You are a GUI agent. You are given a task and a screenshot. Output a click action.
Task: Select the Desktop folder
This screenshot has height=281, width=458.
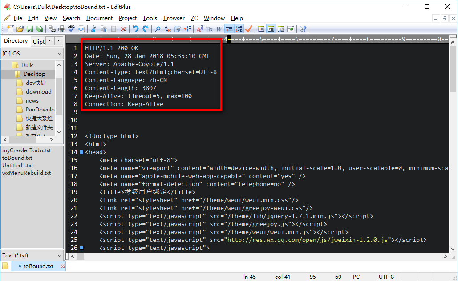34,74
